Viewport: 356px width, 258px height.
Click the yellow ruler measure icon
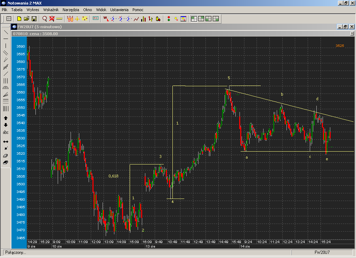[x=59, y=19]
